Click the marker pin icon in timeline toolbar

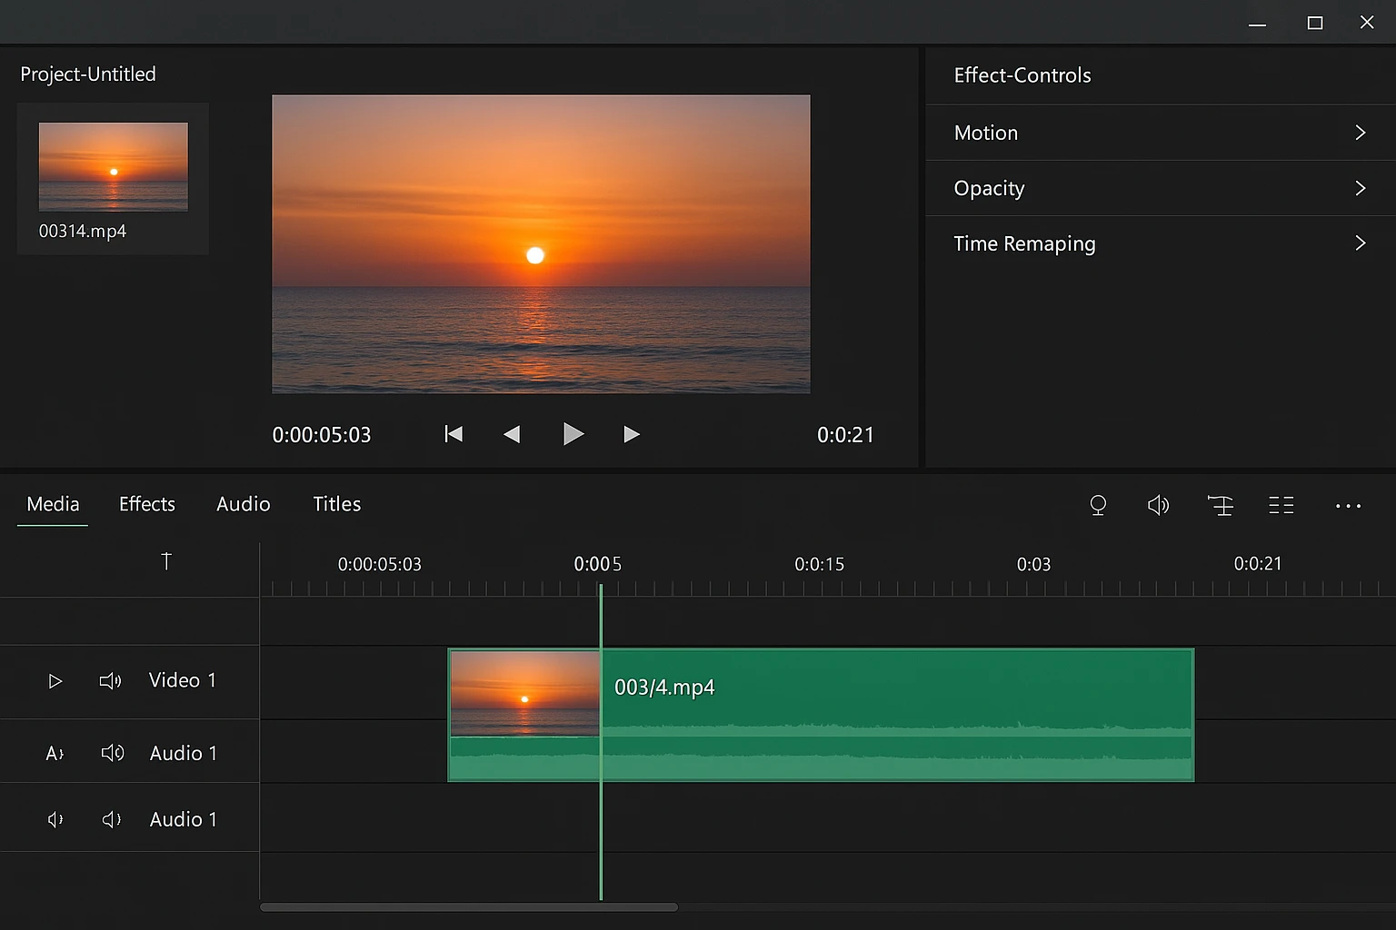1098,505
